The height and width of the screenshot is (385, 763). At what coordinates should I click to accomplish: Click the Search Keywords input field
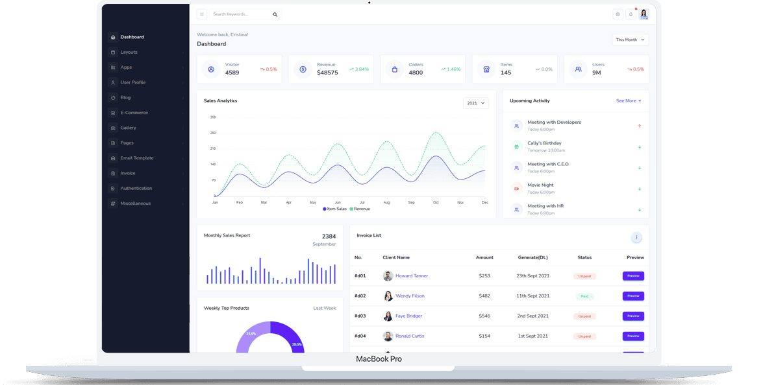click(240, 14)
